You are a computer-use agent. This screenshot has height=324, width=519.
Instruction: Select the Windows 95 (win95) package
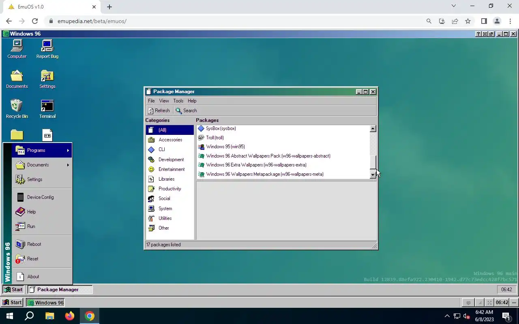click(x=283, y=147)
